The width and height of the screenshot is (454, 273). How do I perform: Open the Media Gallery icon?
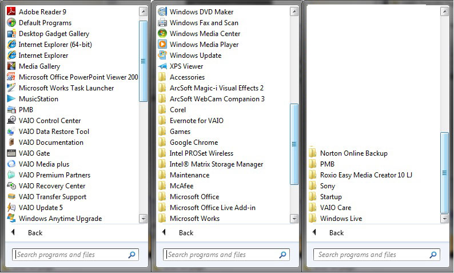11,66
